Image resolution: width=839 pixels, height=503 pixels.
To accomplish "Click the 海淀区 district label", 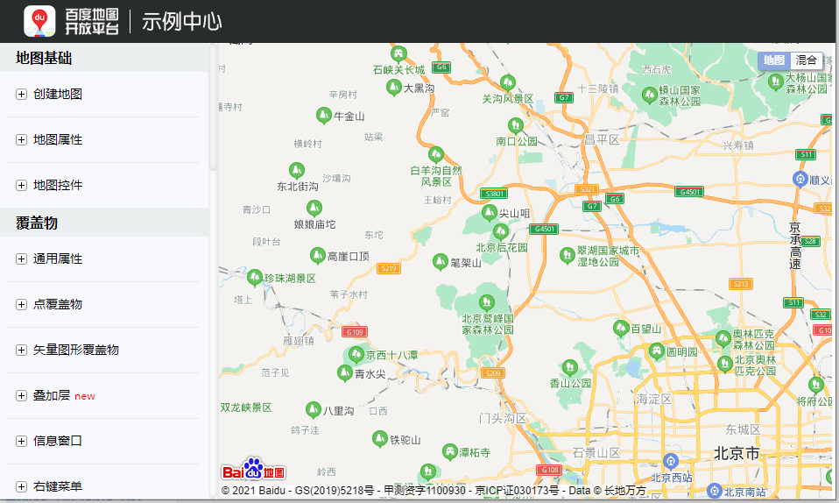I will click(x=653, y=399).
